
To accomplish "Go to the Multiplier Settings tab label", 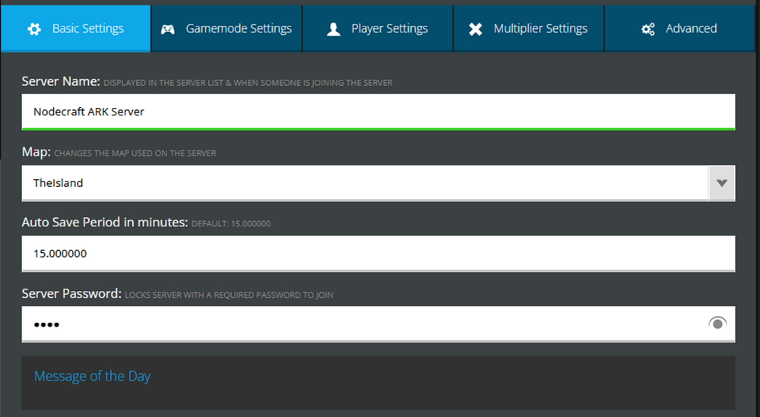I will (x=540, y=29).
